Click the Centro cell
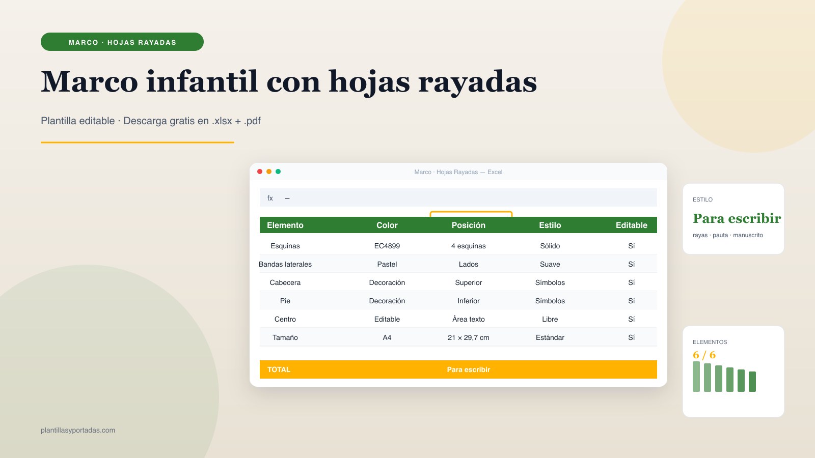The image size is (815, 458). pos(285,319)
